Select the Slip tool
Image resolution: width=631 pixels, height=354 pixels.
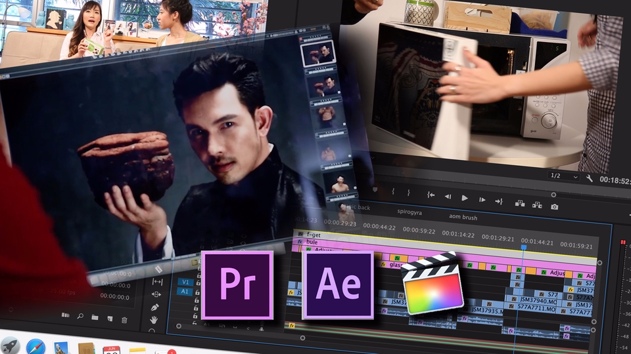tap(157, 282)
